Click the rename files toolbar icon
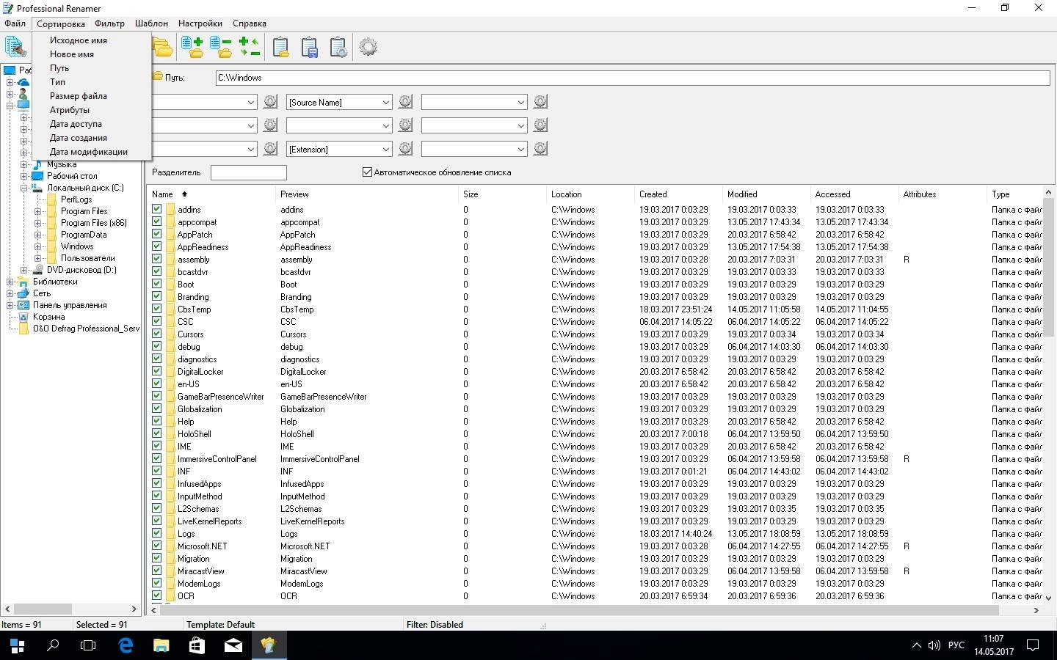The image size is (1057, 660). point(16,47)
